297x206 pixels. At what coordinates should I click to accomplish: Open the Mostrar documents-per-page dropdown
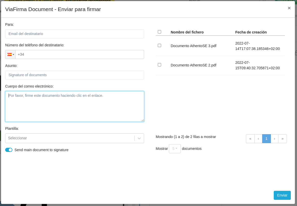(175, 149)
